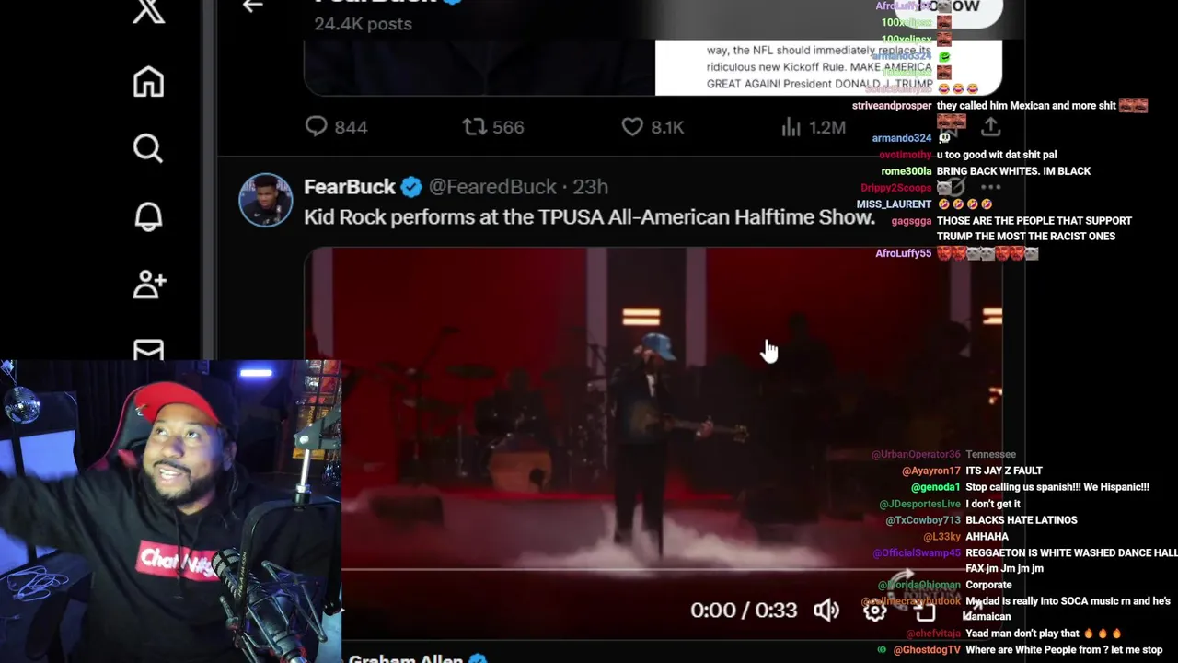This screenshot has width=1178, height=663.
Task: Open Notifications bell icon
Action: pos(148,216)
